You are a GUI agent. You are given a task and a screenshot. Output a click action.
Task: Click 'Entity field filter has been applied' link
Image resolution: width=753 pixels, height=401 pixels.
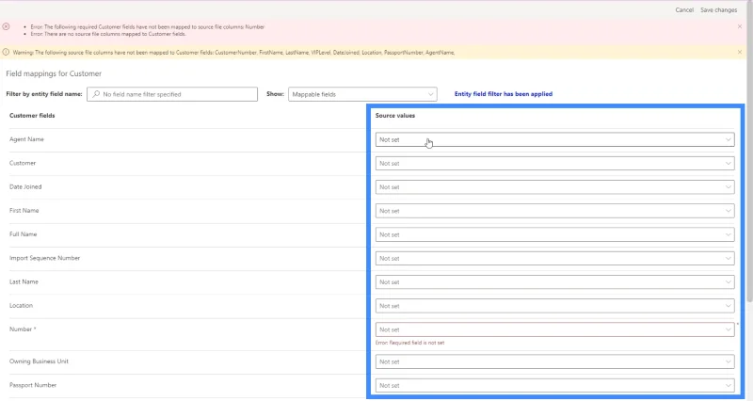tap(504, 94)
